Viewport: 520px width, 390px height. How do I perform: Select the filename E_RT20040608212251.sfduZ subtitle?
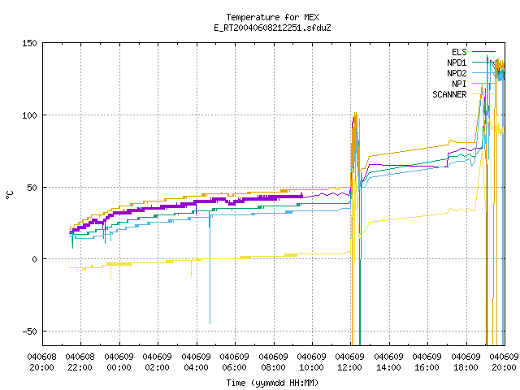(272, 28)
